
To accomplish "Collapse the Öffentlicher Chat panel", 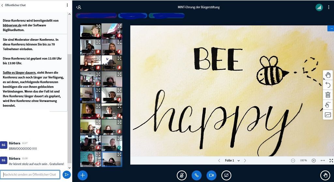I will [x=3, y=5].
